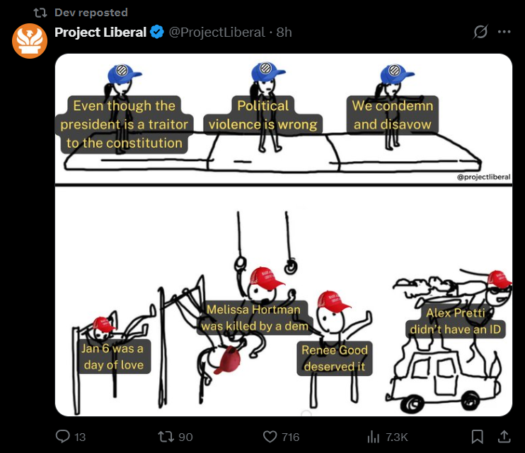Image resolution: width=525 pixels, height=453 pixels.
Task: Open view analytics bar chart icon
Action: (374, 436)
